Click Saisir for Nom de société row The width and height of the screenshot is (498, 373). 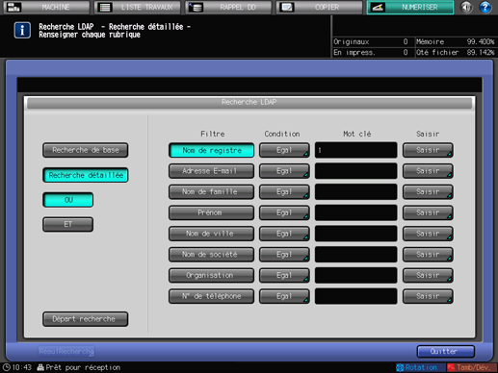[428, 255]
